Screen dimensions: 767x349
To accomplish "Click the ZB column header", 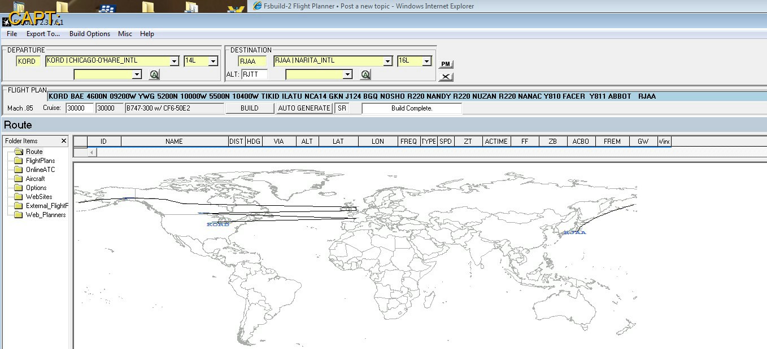I will (553, 142).
